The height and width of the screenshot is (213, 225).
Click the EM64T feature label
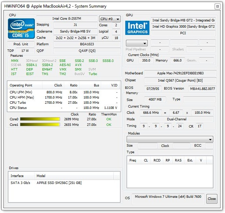coord(47,70)
